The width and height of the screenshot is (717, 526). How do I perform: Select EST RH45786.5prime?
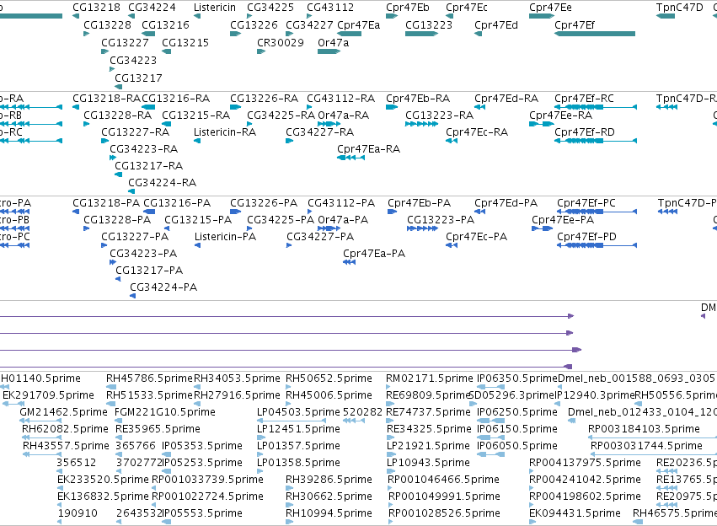(x=149, y=378)
